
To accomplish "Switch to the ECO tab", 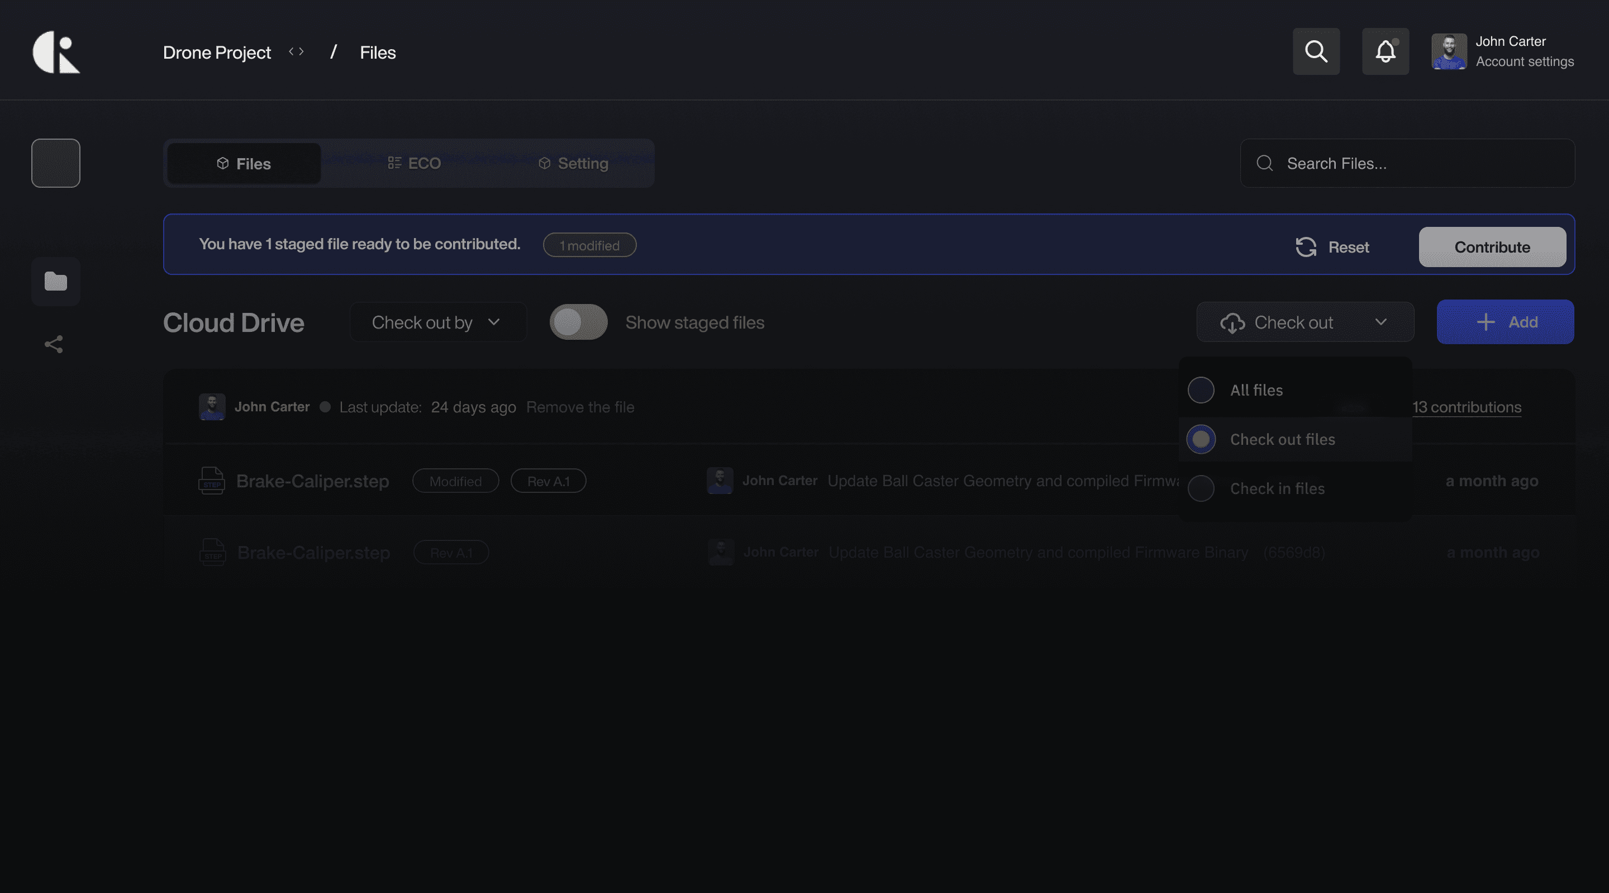I will 414,163.
